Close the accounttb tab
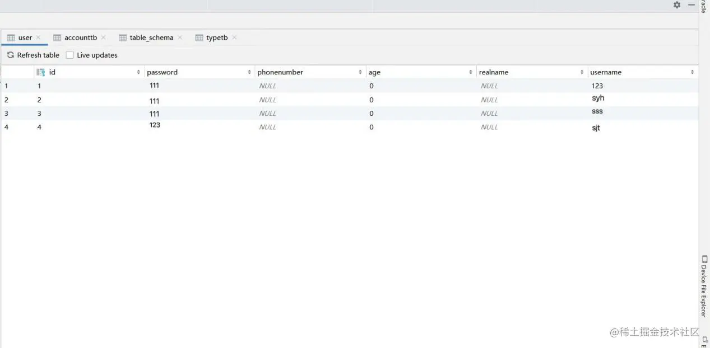710x348 pixels. (104, 37)
